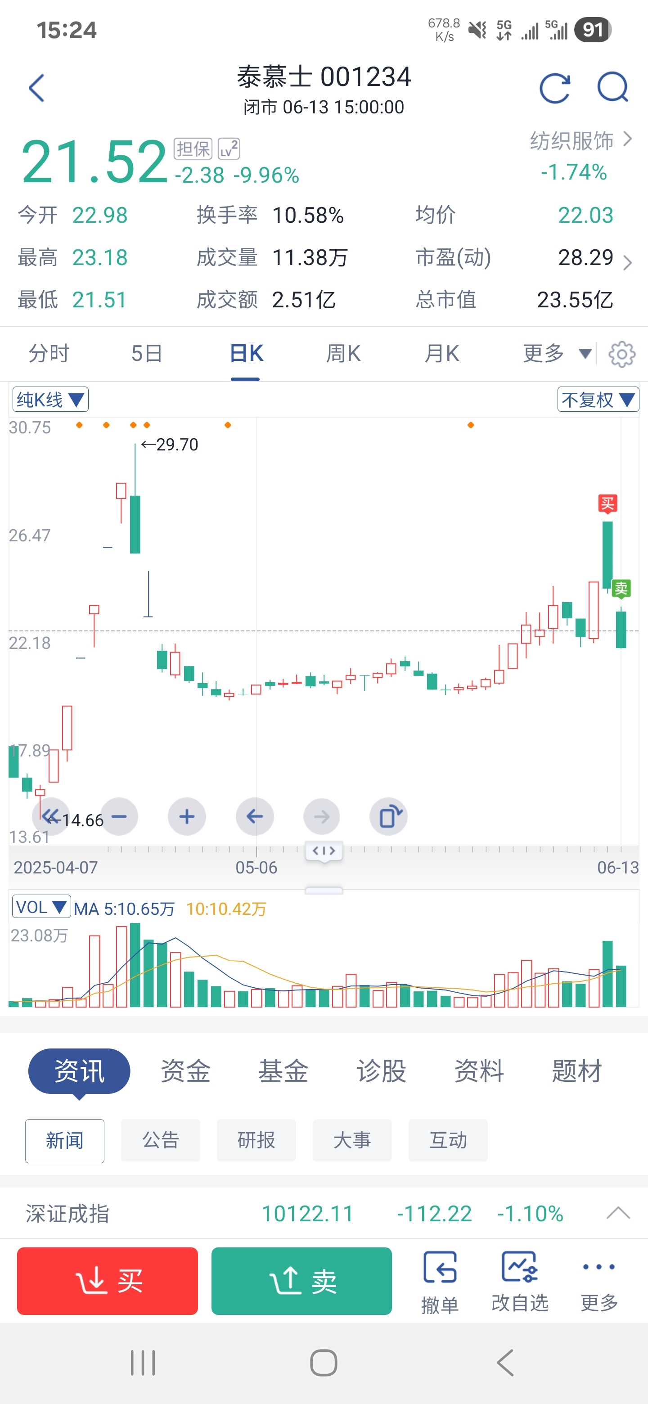Select the 资金 section tab
Screen dimensions: 648x1404
point(185,1071)
